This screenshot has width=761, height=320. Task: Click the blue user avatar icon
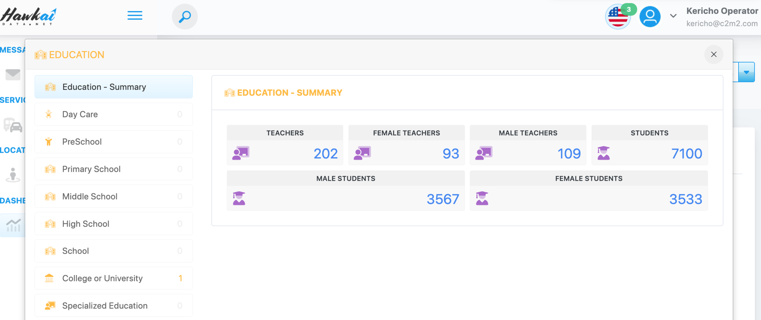tap(650, 16)
